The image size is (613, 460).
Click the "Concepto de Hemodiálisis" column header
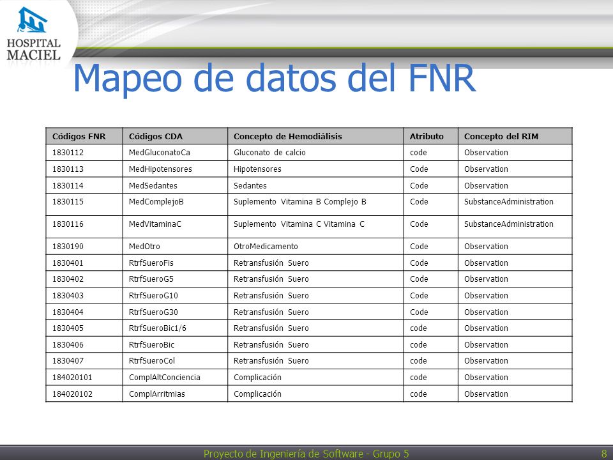click(x=315, y=136)
